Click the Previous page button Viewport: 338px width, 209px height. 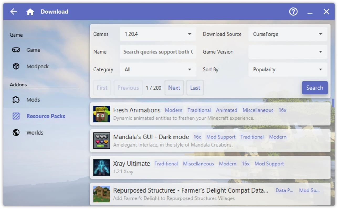coord(128,88)
